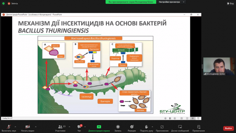Open Доски сообщений whiteboards
The width and height of the screenshot is (236, 133).
click(x=180, y=128)
